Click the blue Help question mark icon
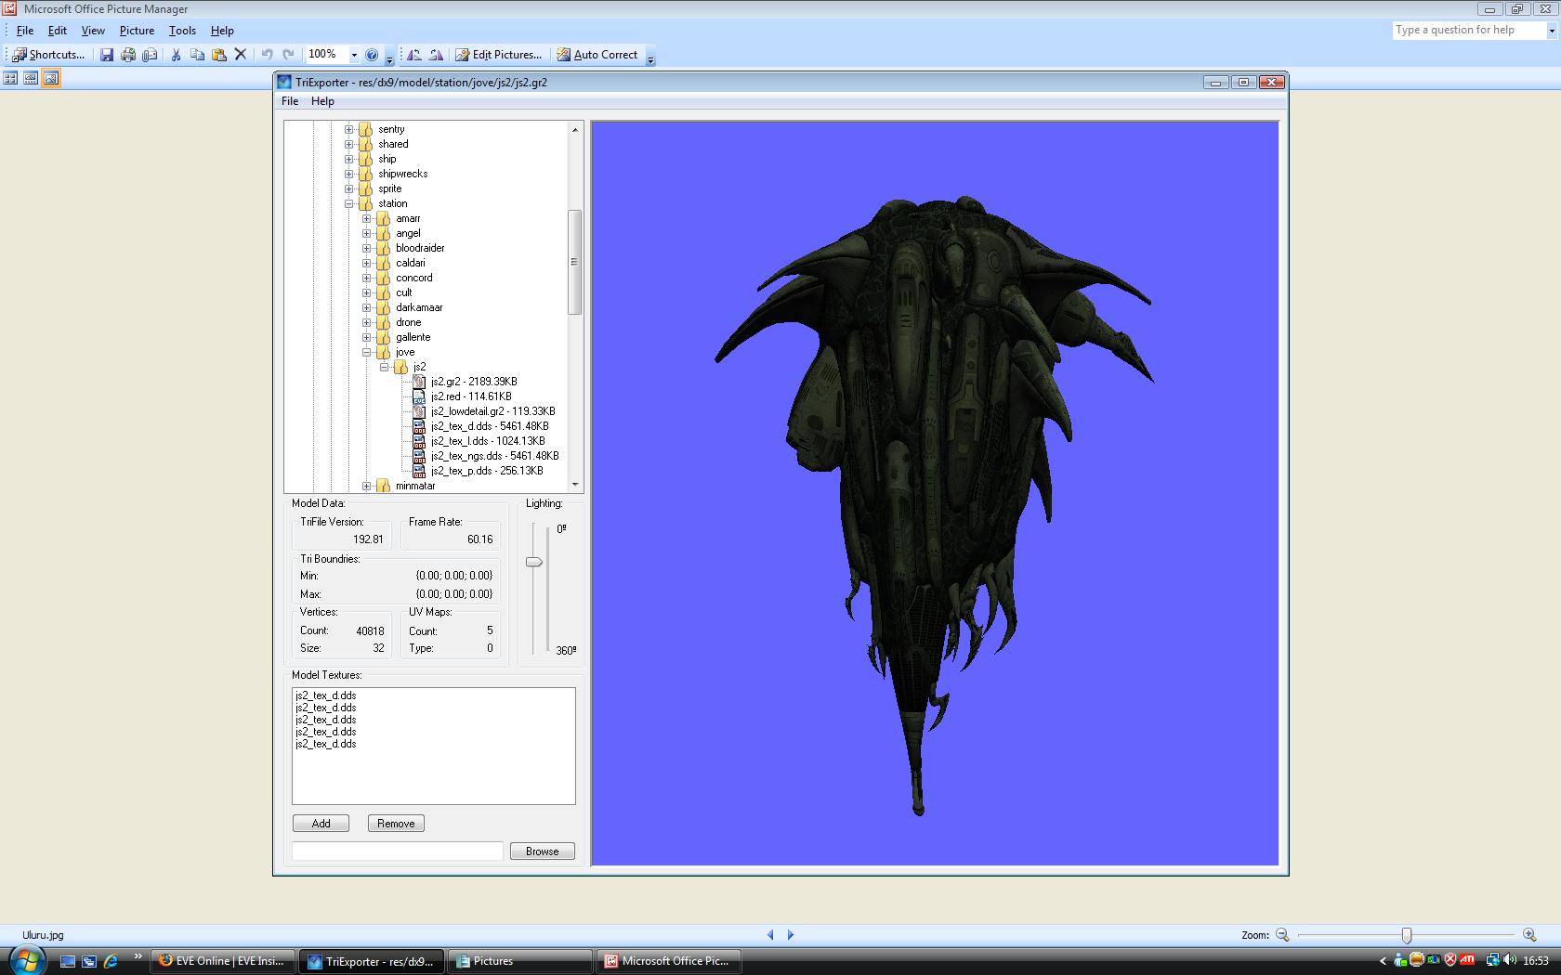1561x975 pixels. (372, 55)
